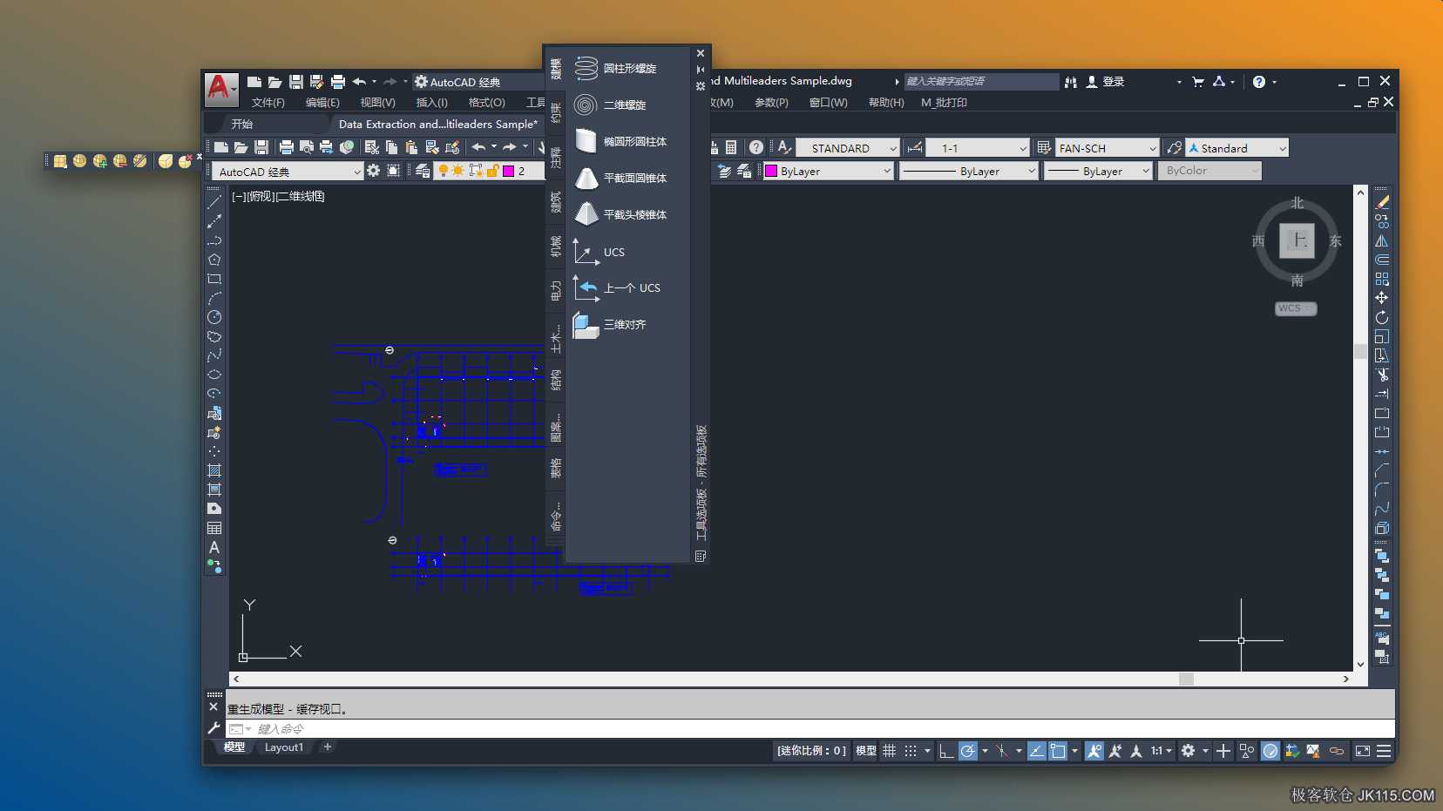Image resolution: width=1443 pixels, height=811 pixels.
Task: Toggle 2D object snap in status bar
Action: pyautogui.click(x=1058, y=751)
